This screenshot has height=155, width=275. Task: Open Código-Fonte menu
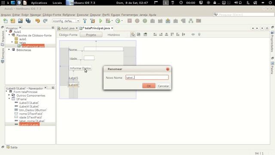pos(52,15)
